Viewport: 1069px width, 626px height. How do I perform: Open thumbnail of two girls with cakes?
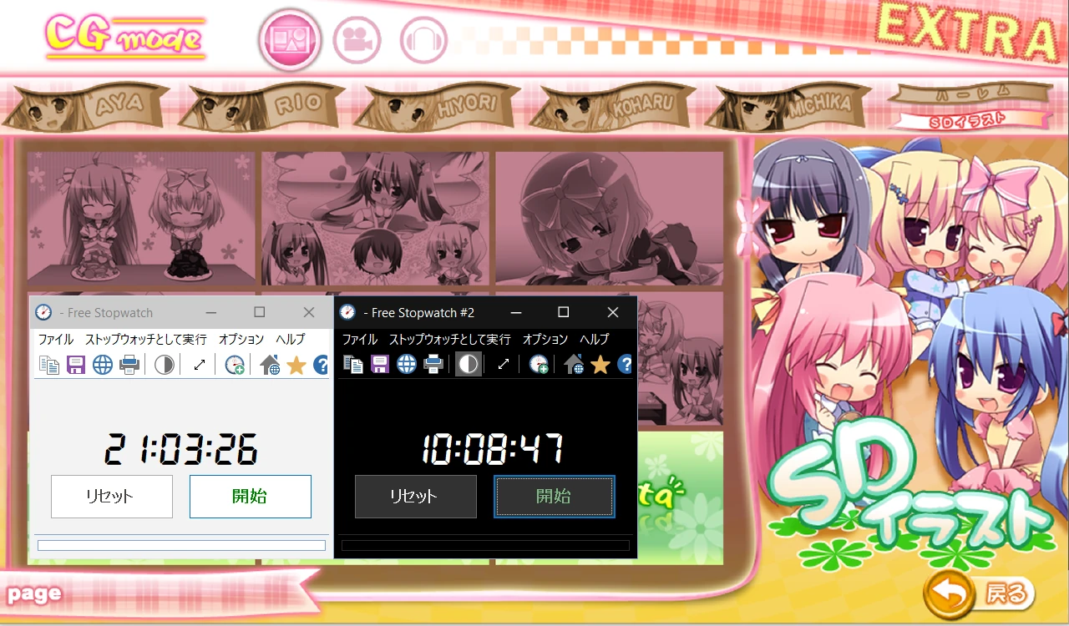[x=141, y=219]
